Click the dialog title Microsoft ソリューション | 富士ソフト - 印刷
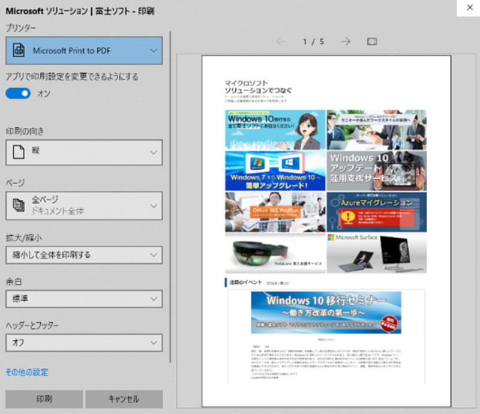 (x=80, y=11)
